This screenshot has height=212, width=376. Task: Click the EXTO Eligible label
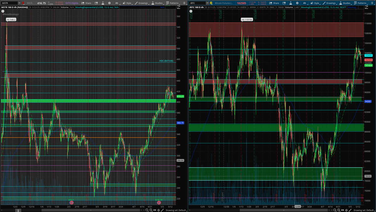click(x=72, y=3)
